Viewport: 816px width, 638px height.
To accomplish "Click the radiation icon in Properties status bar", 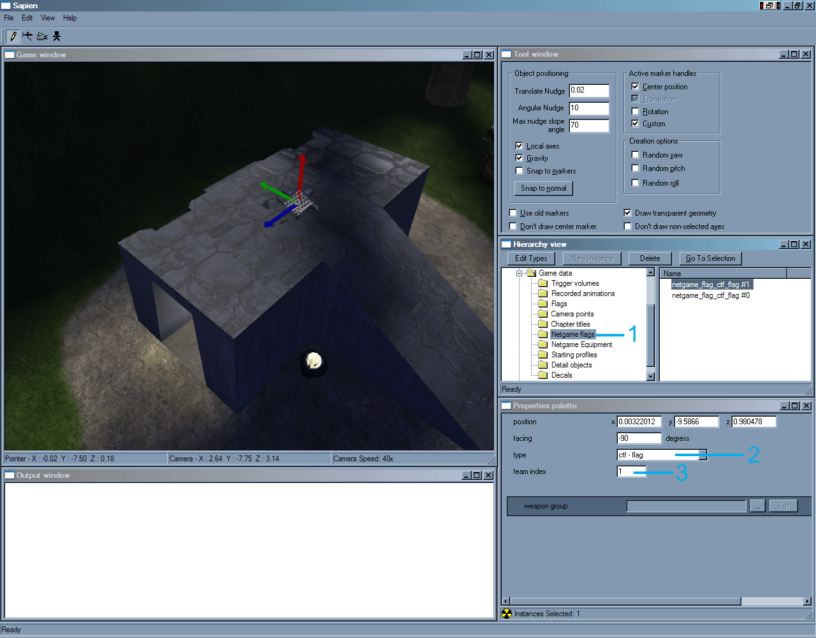I will tap(507, 614).
